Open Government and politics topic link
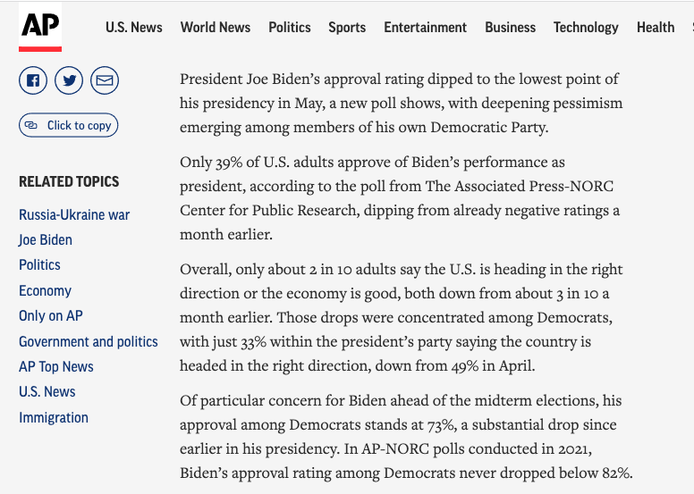694x494 pixels. pos(89,341)
